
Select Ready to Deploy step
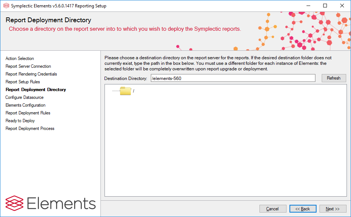pyautogui.click(x=20, y=121)
